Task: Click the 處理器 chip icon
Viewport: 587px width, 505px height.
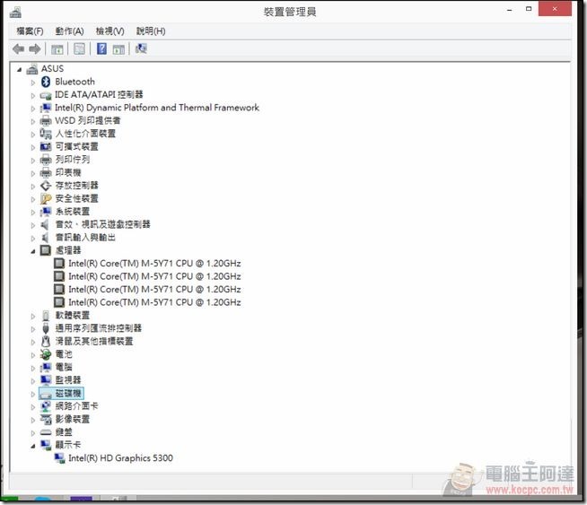Action: (46, 250)
